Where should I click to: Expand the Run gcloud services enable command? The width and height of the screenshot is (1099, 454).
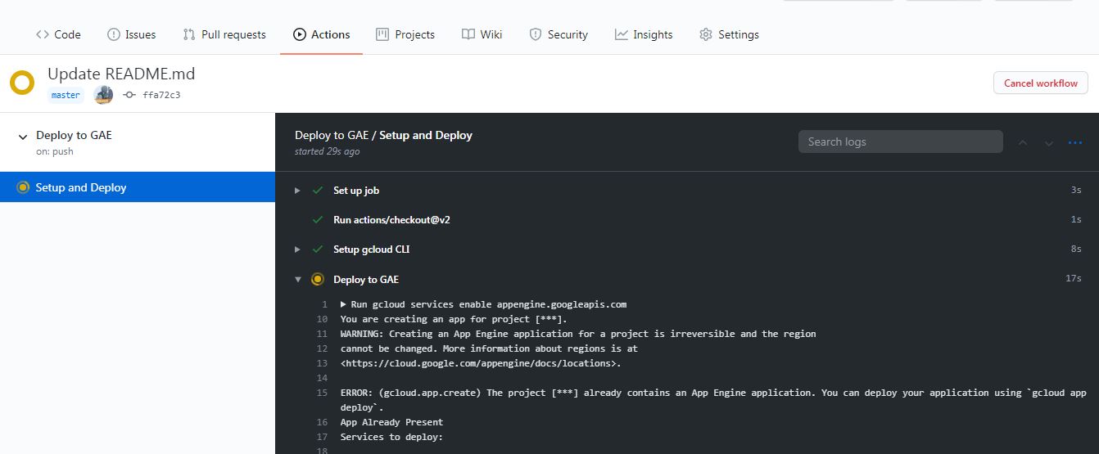tap(344, 304)
